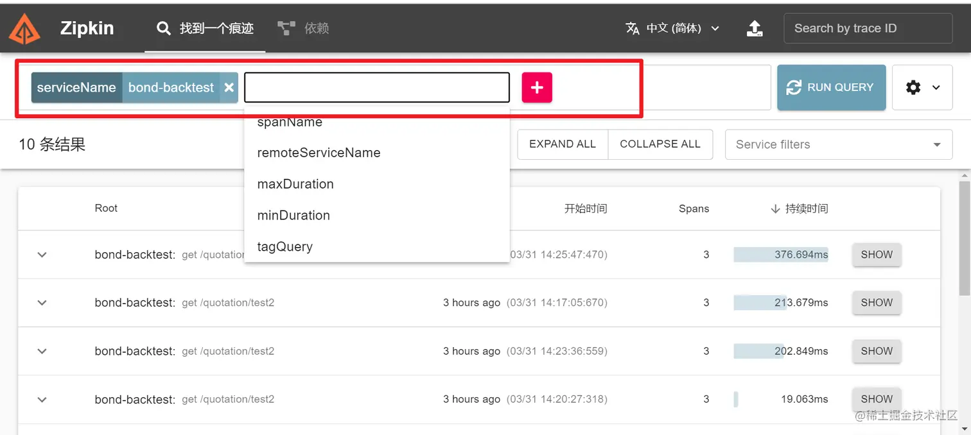Open the Service filters dropdown

tap(838, 144)
